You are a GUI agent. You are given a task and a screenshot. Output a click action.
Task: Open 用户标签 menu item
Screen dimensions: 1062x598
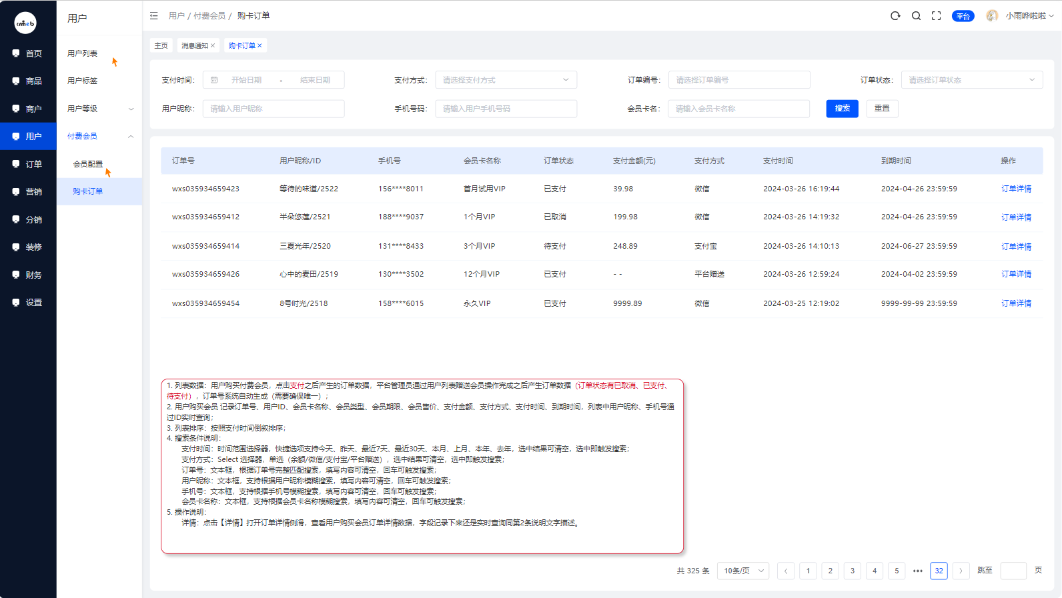(83, 81)
